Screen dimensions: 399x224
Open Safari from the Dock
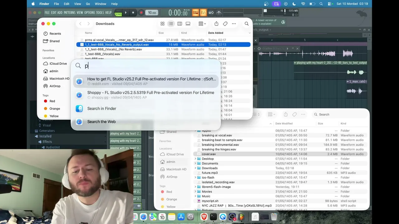pos(143,217)
